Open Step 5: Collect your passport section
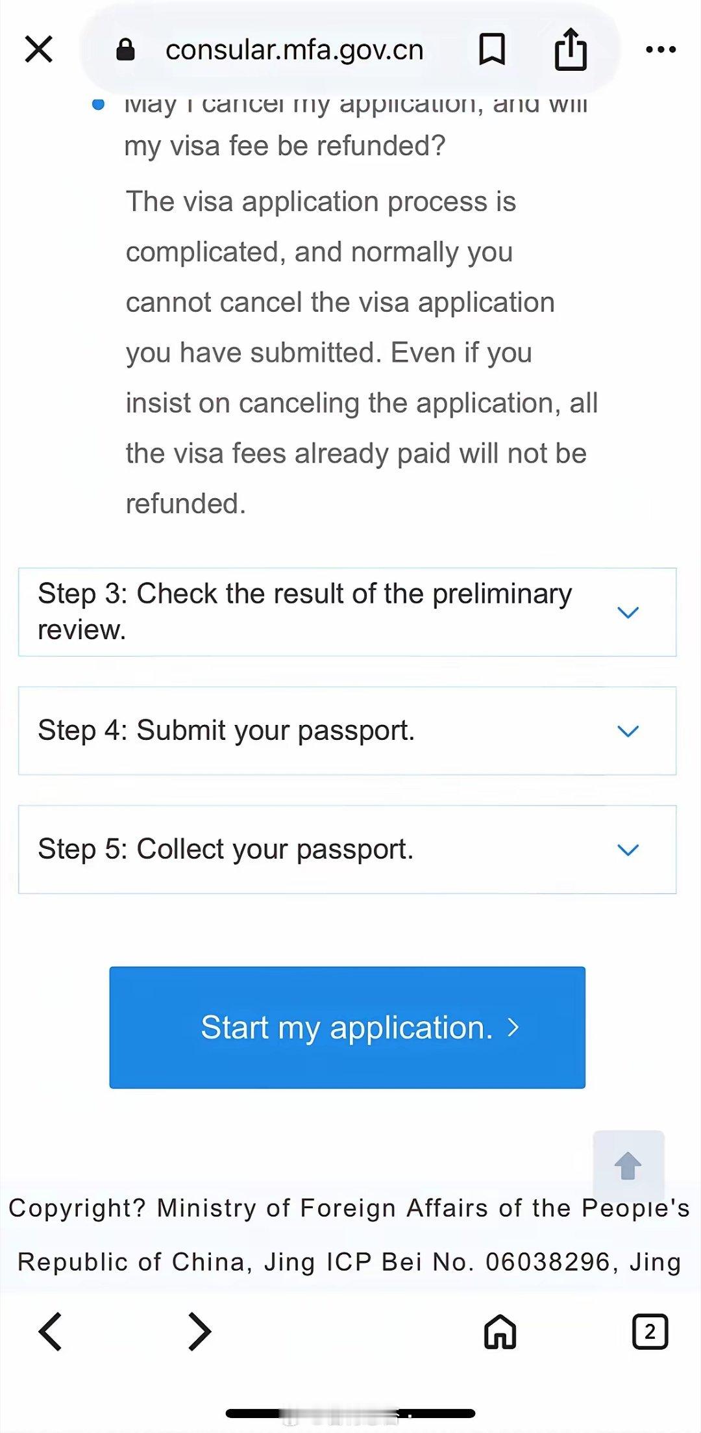Screen dimensions: 701x1433 pos(226,849)
